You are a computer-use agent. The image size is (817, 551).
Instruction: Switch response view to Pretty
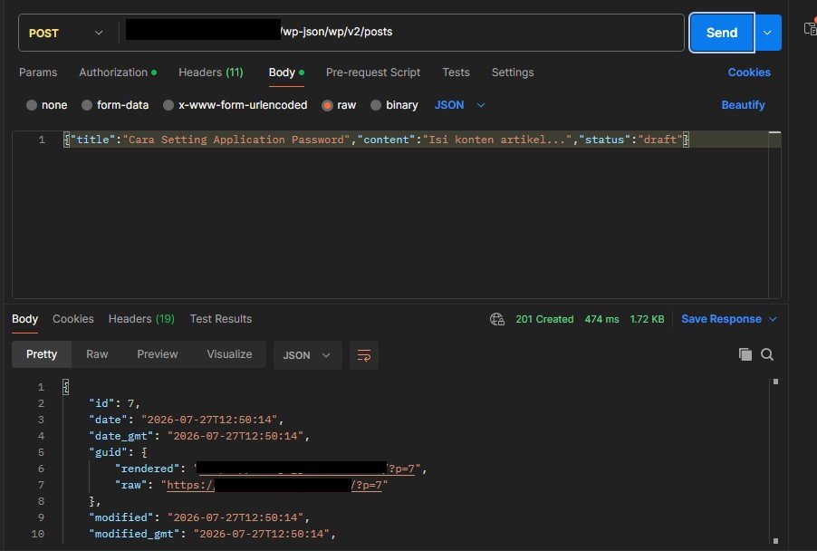[42, 354]
